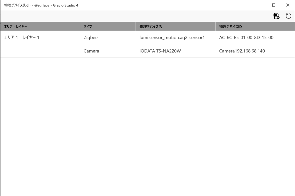Viewport: 295px width, 196px height.
Task: Close the physical device list window
Action: click(x=288, y=5)
